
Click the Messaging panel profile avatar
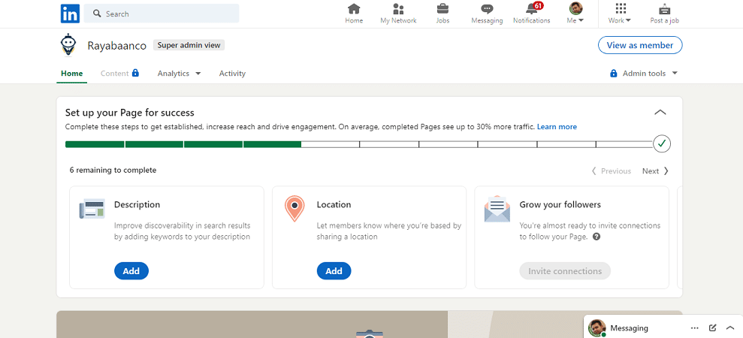pos(597,327)
